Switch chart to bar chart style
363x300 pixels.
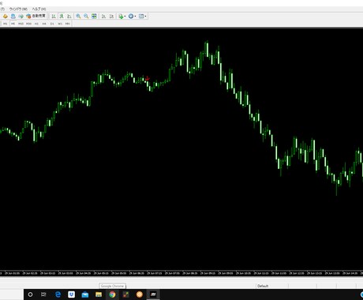coord(54,17)
